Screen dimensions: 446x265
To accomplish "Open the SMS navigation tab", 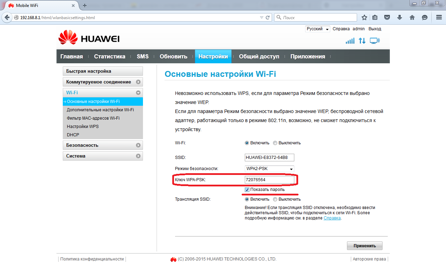I will coord(143,56).
